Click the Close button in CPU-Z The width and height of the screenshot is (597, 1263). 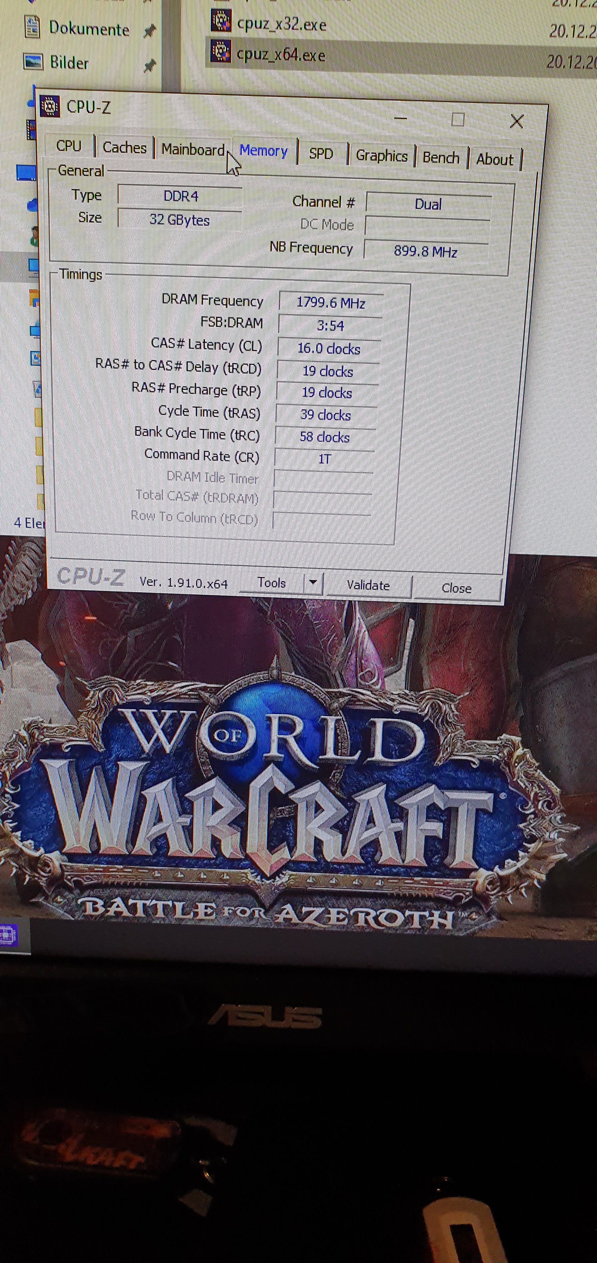(x=457, y=588)
